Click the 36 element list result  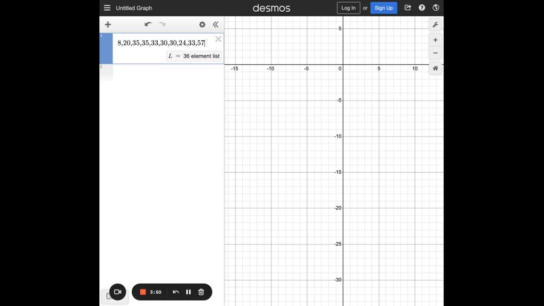[x=194, y=56]
